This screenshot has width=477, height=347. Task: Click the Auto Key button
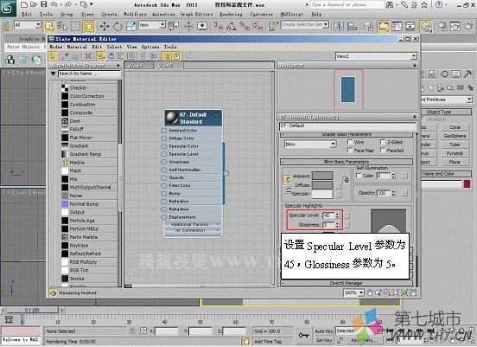[324, 331]
